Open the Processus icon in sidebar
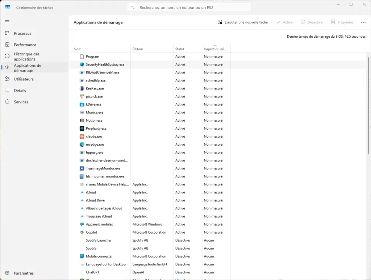 point(7,33)
